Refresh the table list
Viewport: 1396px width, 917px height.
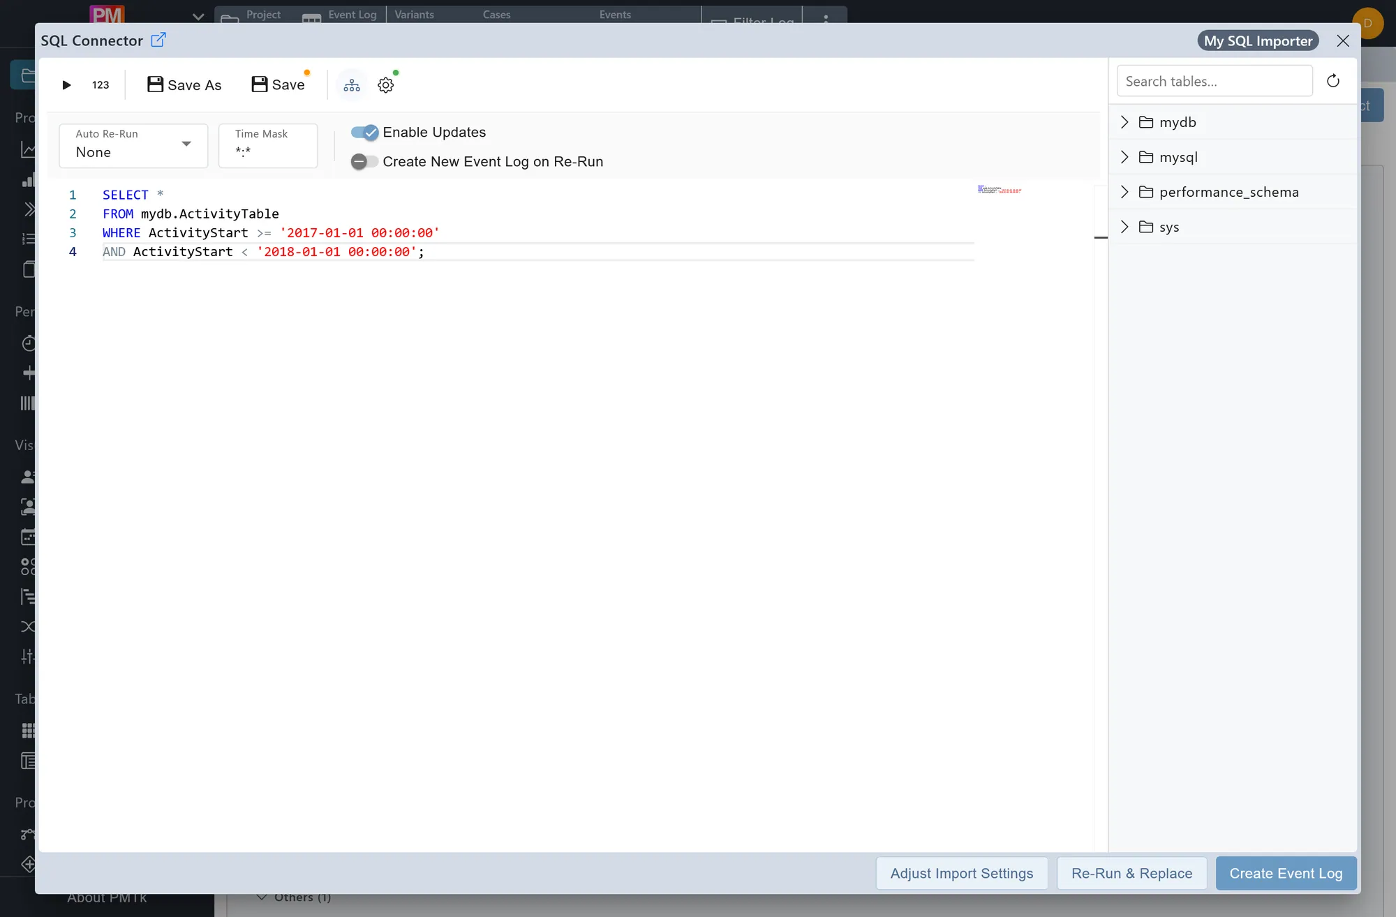[1333, 81]
